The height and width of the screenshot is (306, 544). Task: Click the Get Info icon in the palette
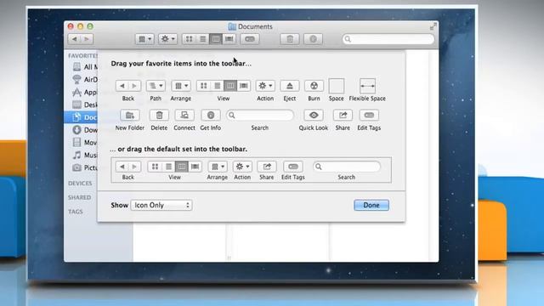point(211,116)
